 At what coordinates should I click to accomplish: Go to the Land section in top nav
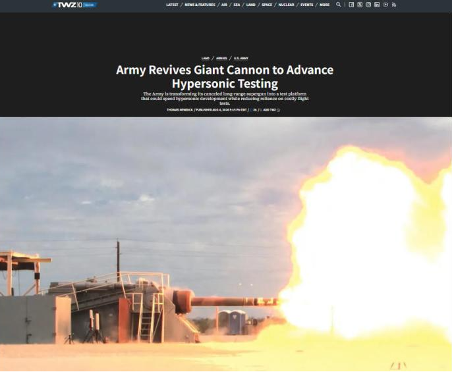pyautogui.click(x=251, y=5)
